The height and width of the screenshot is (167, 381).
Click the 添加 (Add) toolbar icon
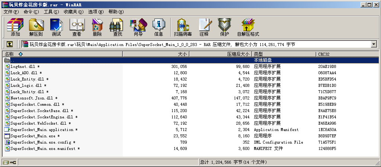(15, 27)
